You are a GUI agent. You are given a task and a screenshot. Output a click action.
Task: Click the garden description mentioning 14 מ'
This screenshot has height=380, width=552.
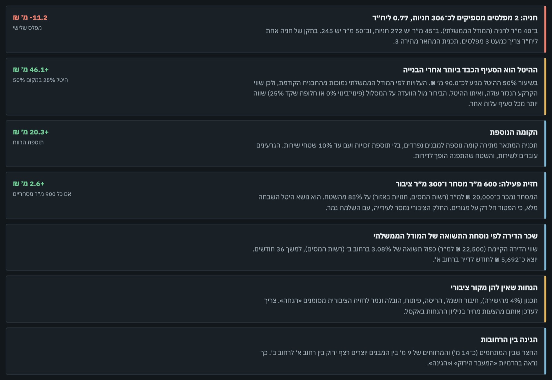click(x=399, y=358)
